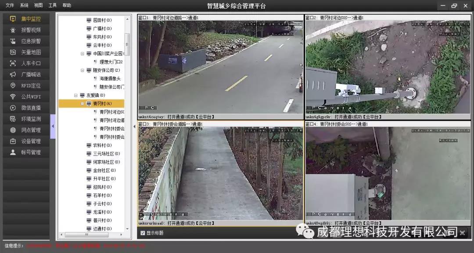The image size is (474, 253).
Task: Click the fullscreen icon at bottom right
Action: pos(462,233)
